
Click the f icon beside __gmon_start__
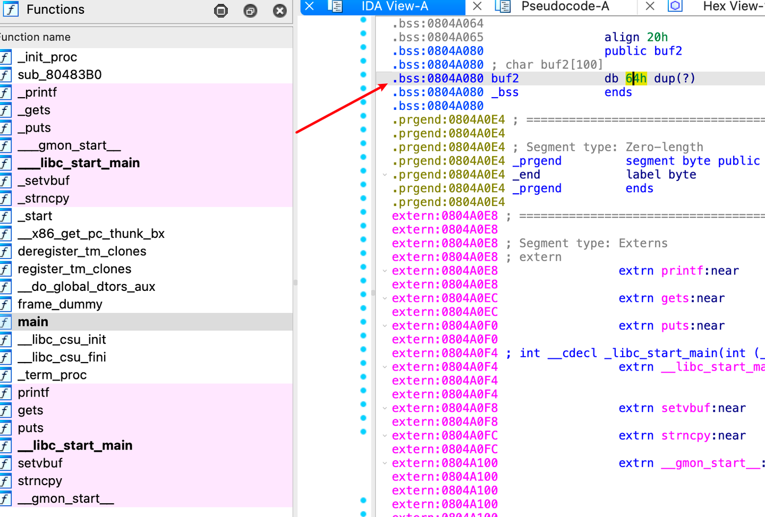[x=5, y=498]
